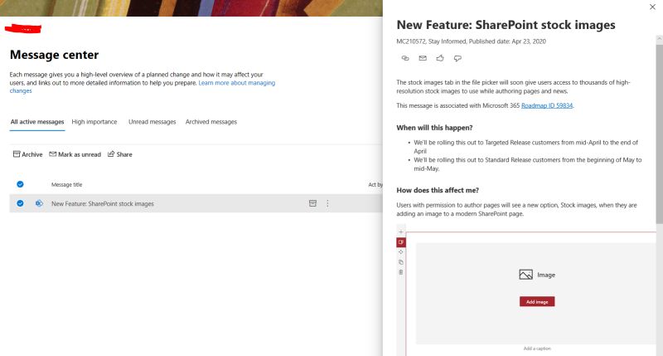Click details pane vertical scrollbar
This screenshot has width=663, height=356.
click(x=659, y=134)
